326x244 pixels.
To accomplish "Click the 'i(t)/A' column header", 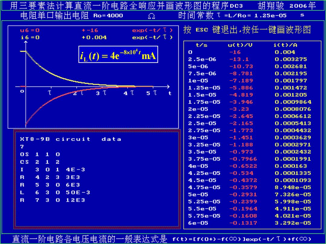I will [286, 45].
